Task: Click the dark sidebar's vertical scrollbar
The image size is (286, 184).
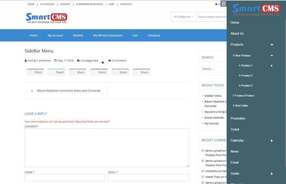Action: 285,93
